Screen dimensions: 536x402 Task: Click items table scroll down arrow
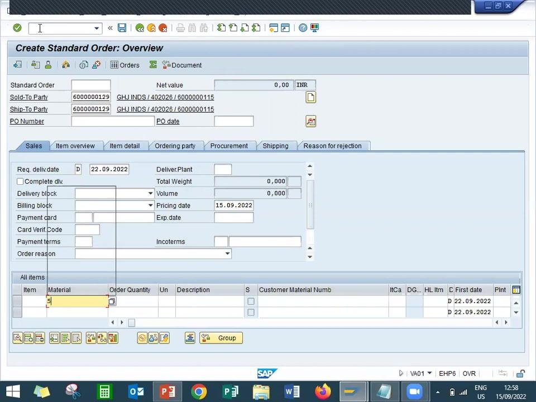516,313
